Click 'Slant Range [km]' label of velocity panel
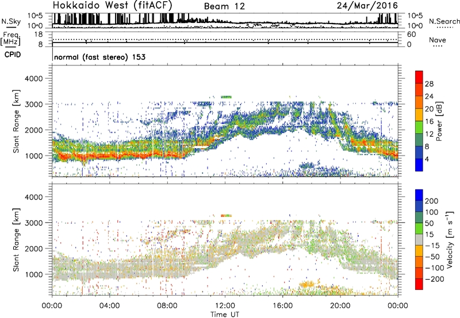 (16, 240)
